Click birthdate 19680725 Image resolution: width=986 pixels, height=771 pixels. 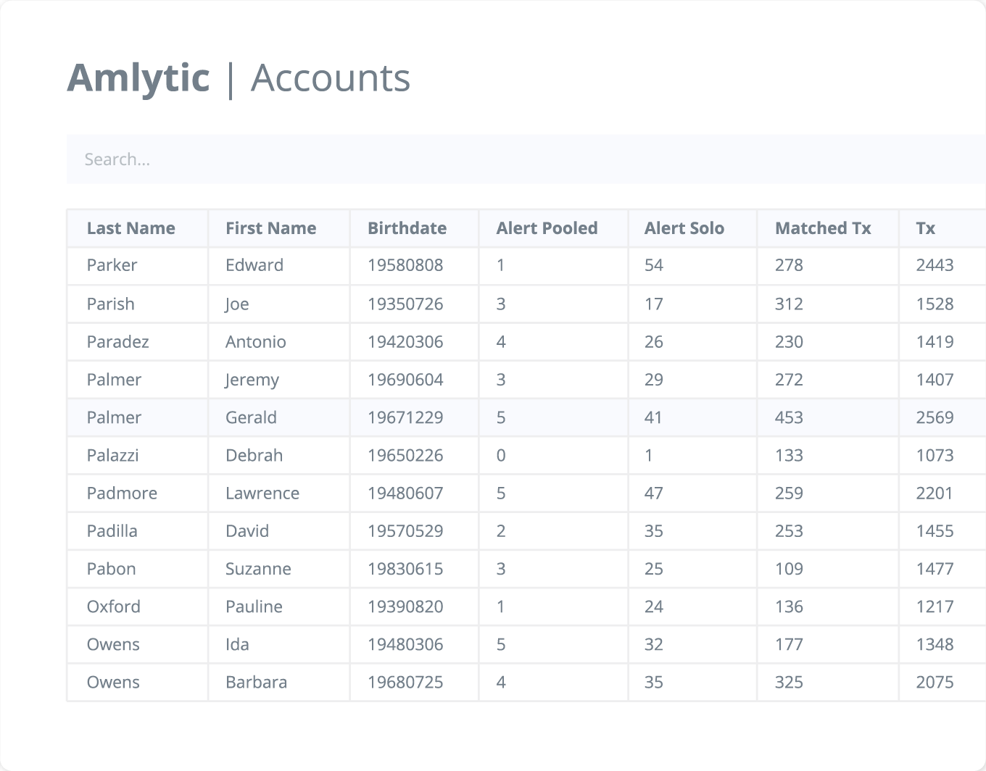[405, 682]
